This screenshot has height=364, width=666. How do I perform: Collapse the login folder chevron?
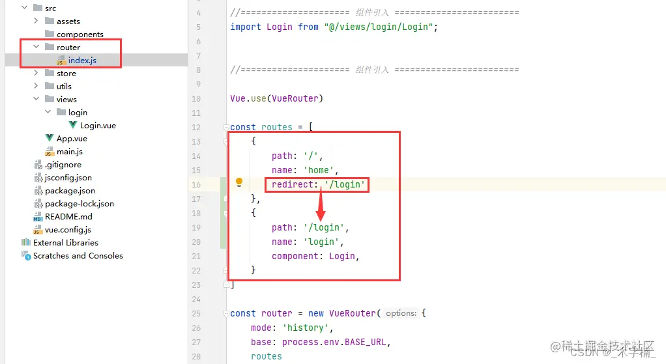(48, 112)
